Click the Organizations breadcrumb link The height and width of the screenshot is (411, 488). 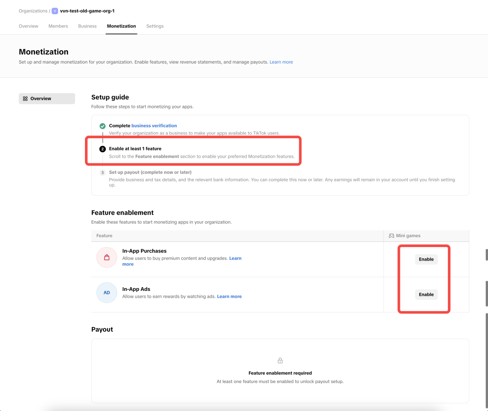point(33,11)
